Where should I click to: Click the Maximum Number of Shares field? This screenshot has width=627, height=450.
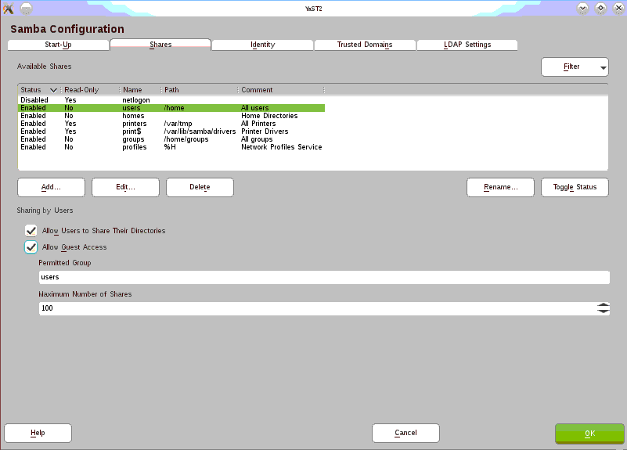pyautogui.click(x=324, y=308)
